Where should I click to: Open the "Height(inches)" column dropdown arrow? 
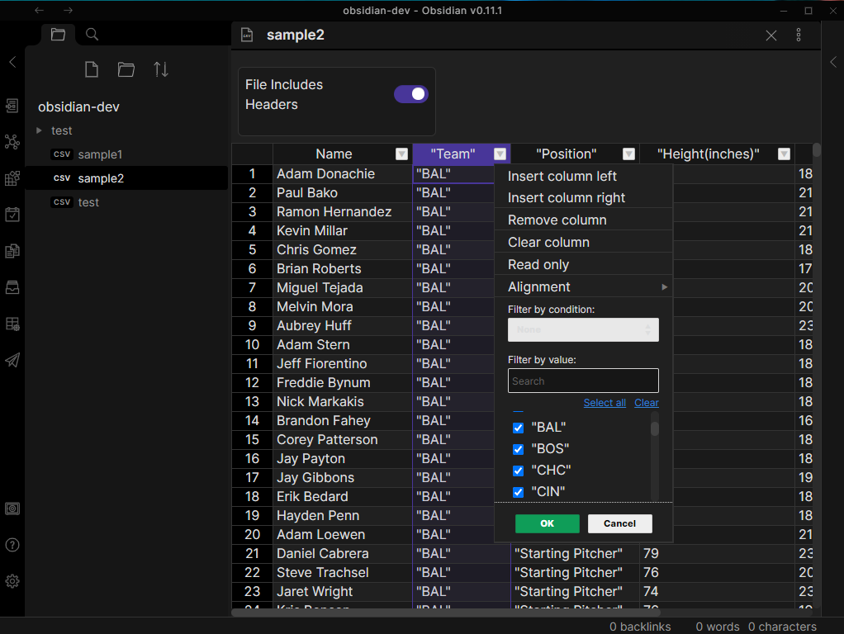(785, 154)
